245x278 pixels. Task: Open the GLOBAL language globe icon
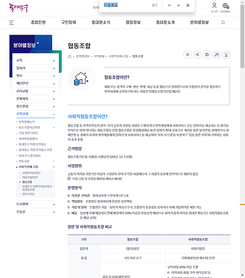(225, 6)
